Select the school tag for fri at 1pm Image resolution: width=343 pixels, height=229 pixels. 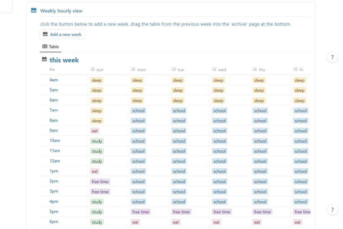click(301, 171)
